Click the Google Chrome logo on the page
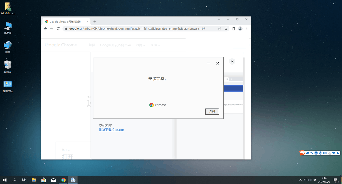The image size is (342, 184). point(61,45)
